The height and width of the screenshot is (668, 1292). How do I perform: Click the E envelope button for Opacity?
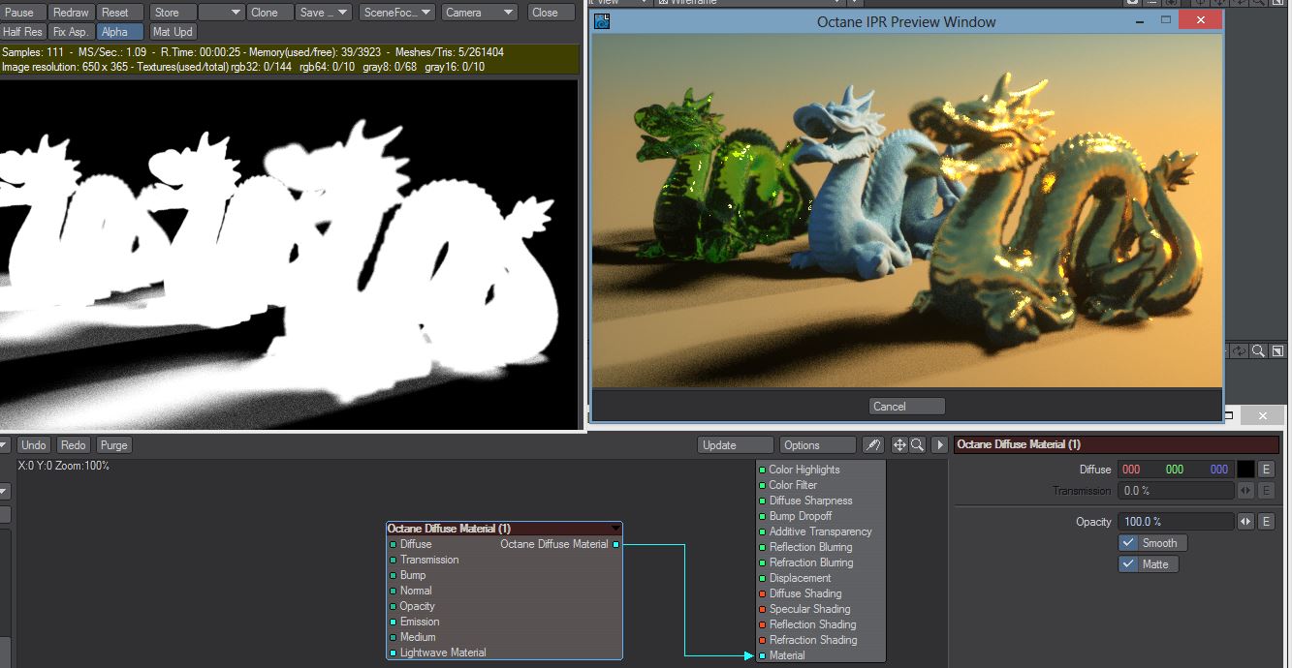[x=1266, y=522]
